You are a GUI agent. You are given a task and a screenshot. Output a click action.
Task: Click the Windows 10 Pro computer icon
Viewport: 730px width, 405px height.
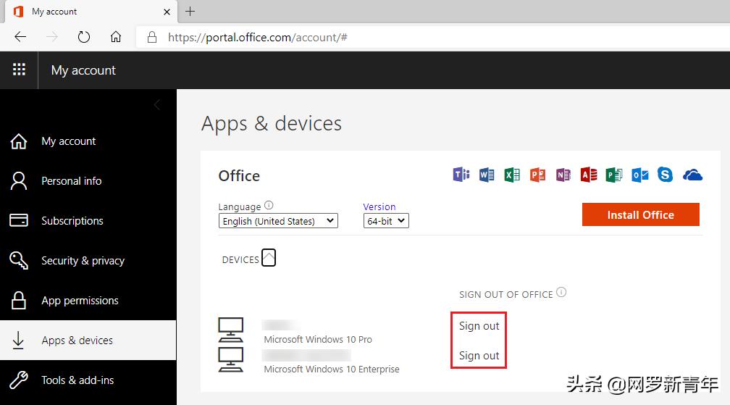(x=231, y=330)
